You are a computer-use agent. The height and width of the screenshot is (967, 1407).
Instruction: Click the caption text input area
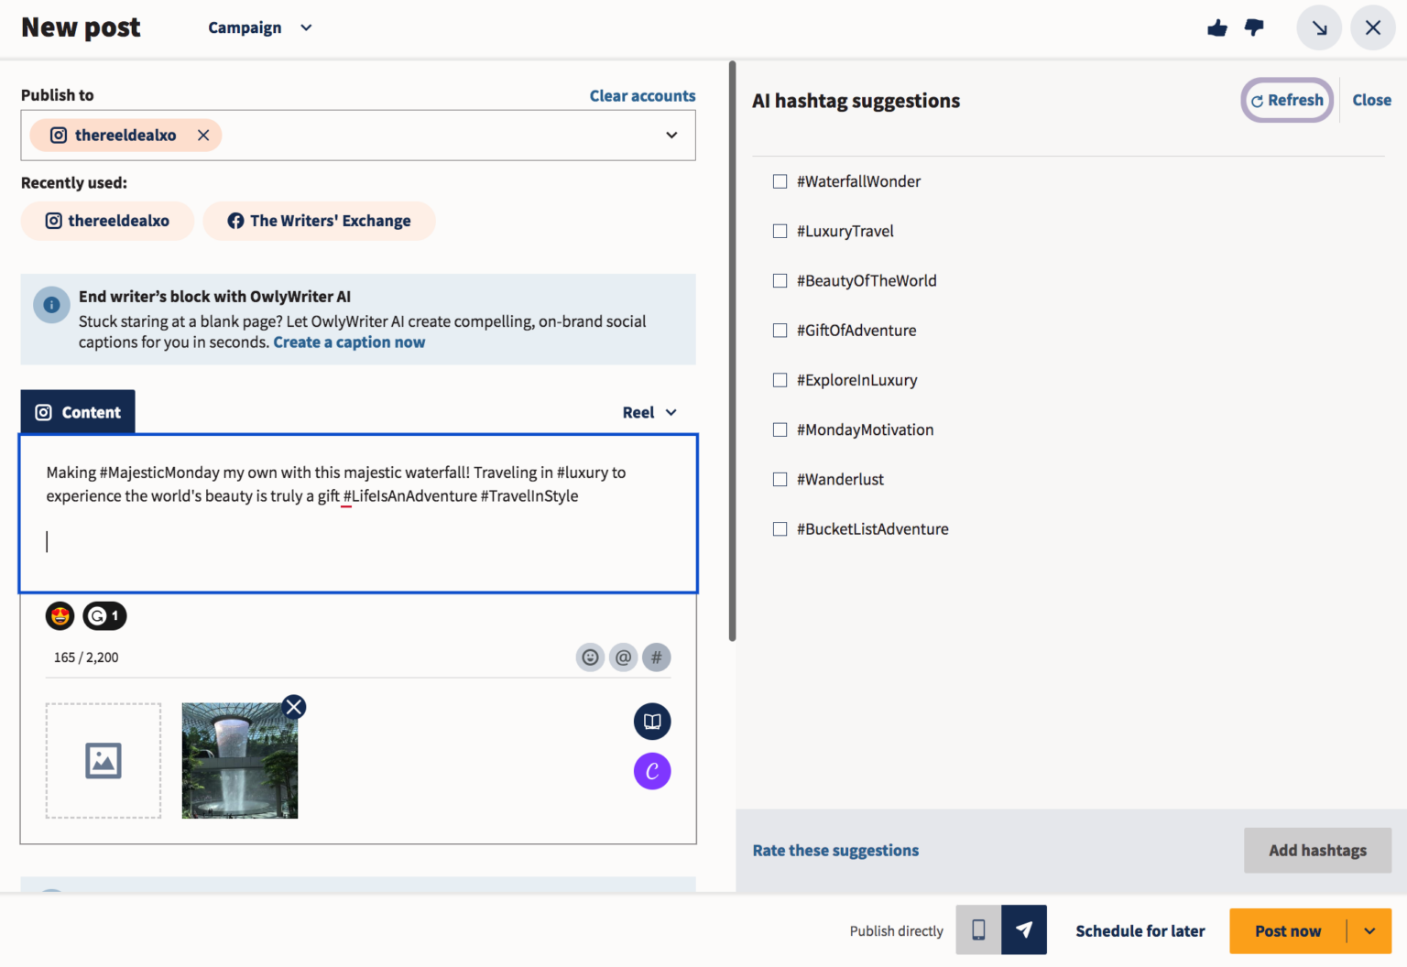(x=357, y=540)
